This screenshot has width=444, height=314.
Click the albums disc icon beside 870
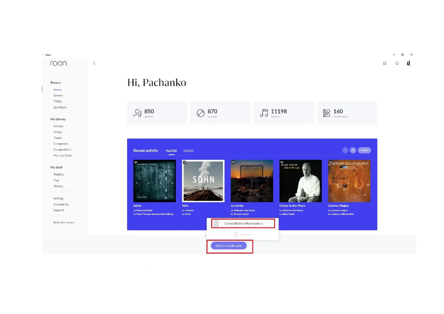201,113
